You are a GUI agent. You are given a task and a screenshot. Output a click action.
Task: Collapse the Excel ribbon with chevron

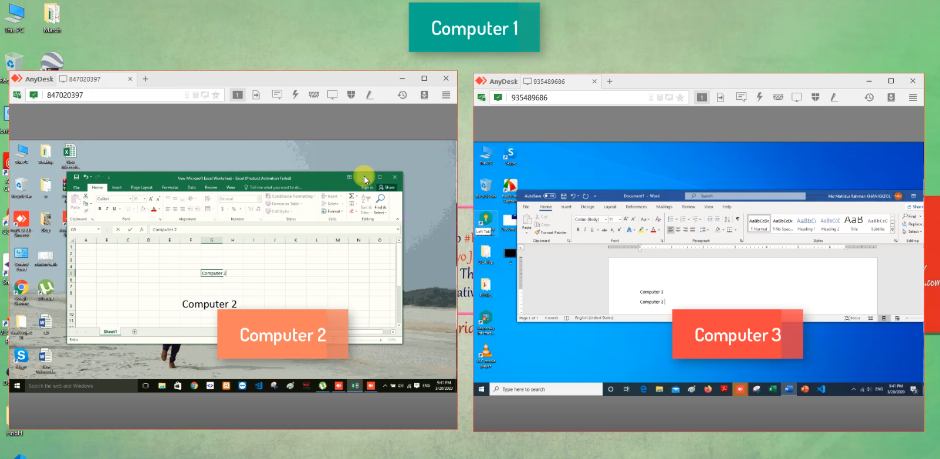[x=397, y=219]
